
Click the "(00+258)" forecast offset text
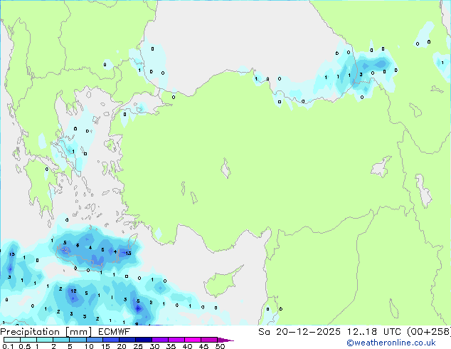click(429, 332)
